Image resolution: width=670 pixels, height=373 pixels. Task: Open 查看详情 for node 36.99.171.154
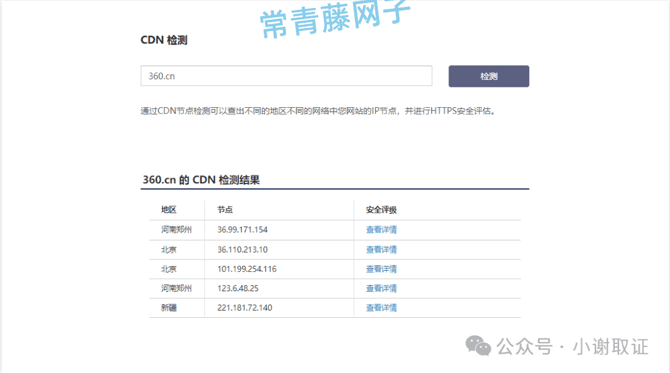coord(381,230)
